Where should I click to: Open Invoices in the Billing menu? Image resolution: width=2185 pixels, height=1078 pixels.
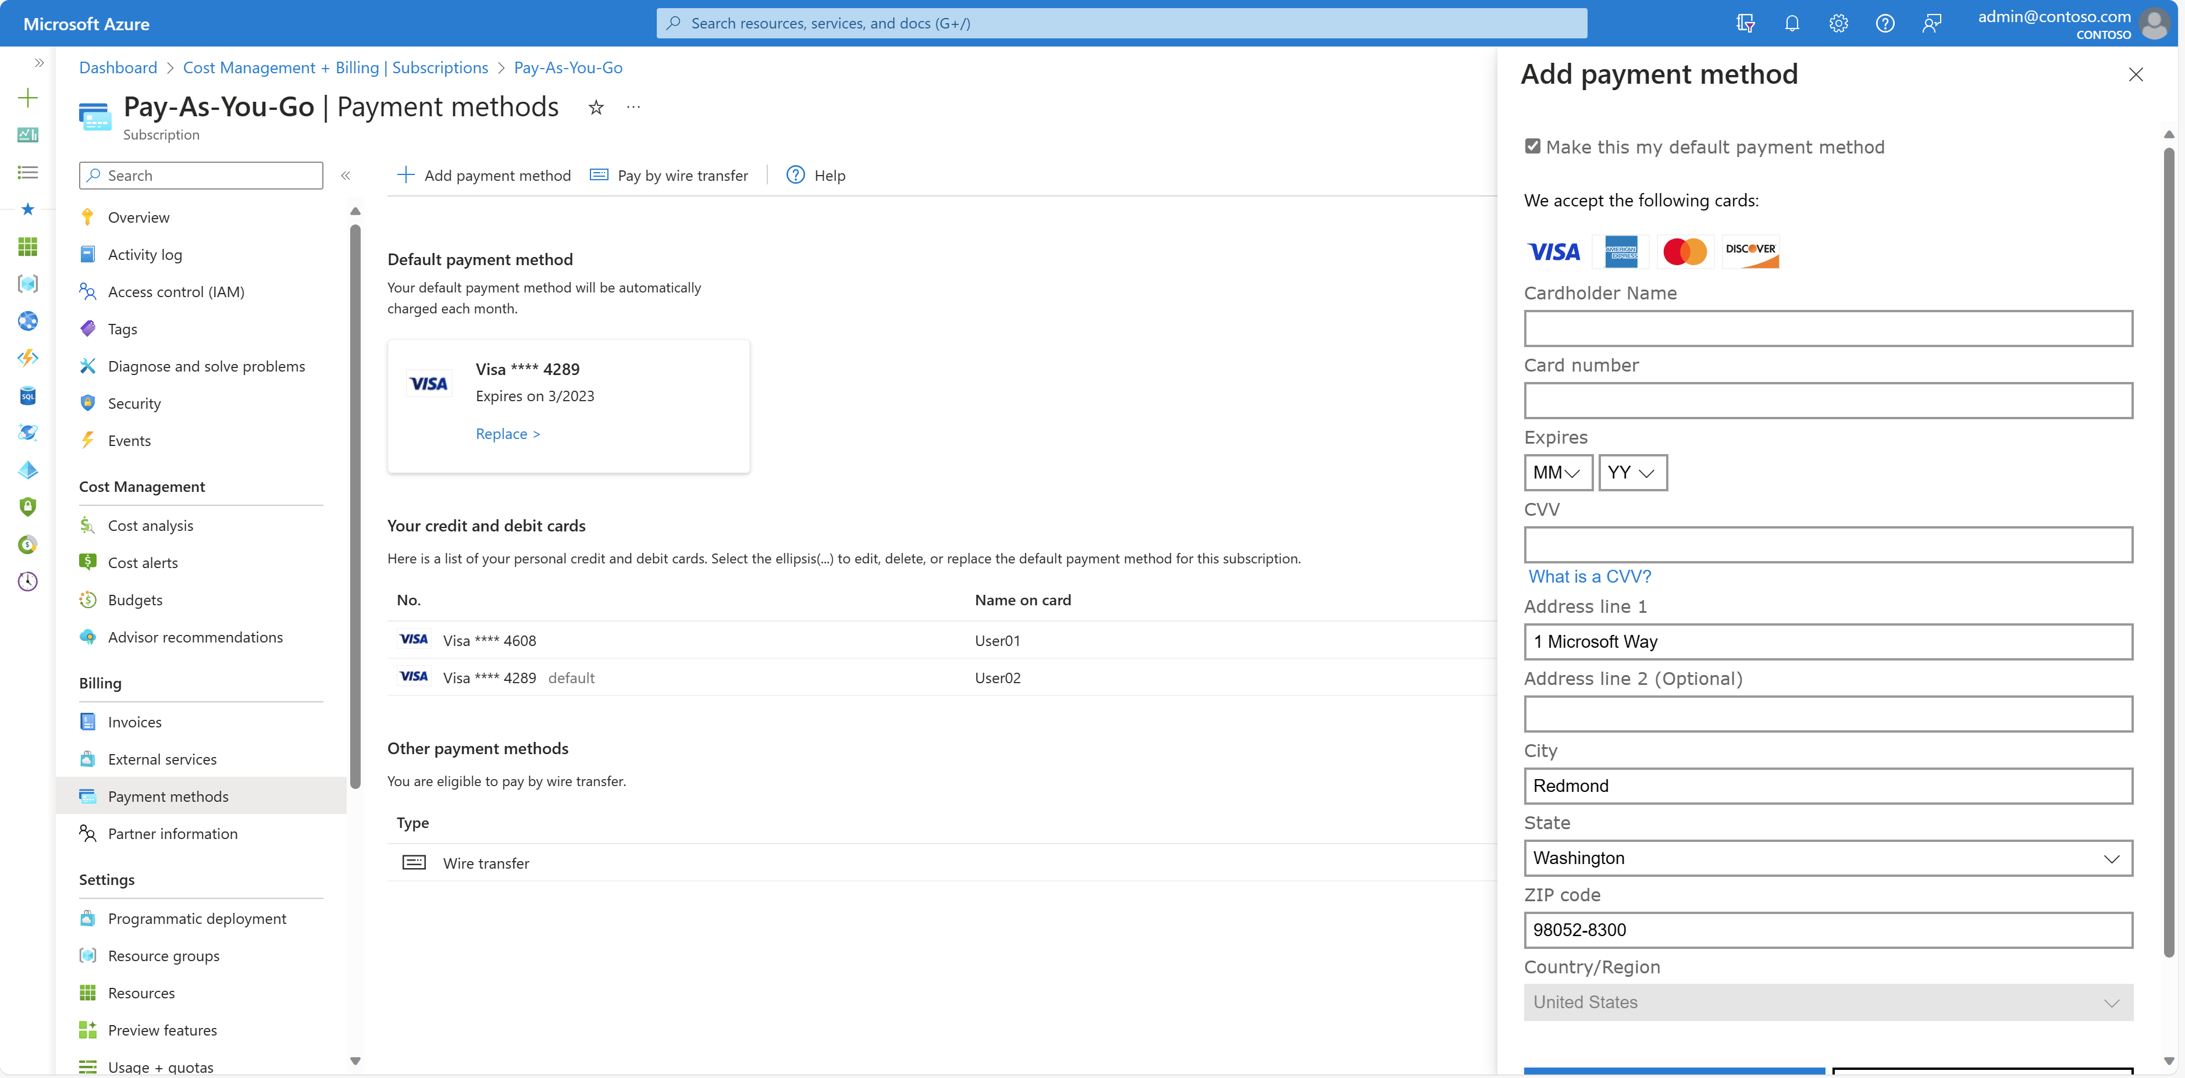pyautogui.click(x=134, y=722)
